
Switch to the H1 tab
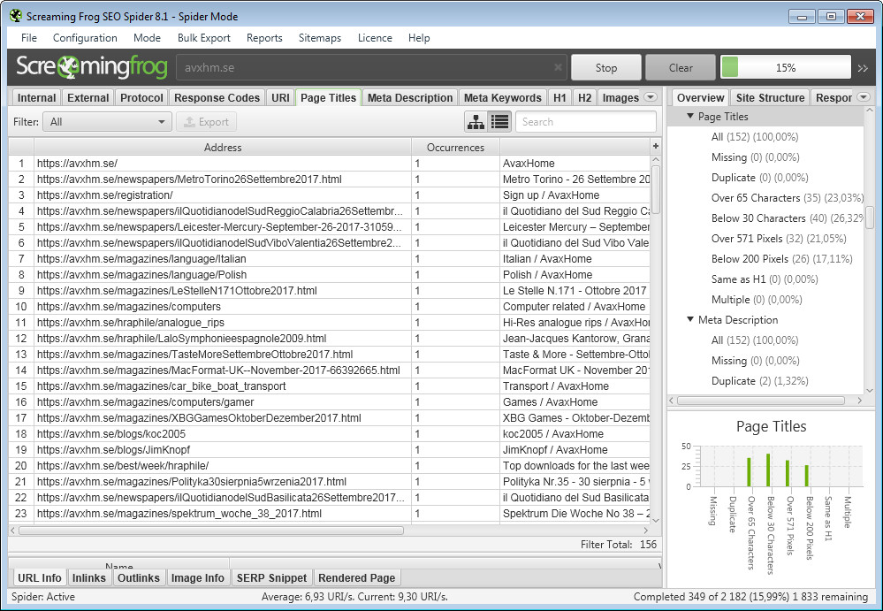coord(559,97)
